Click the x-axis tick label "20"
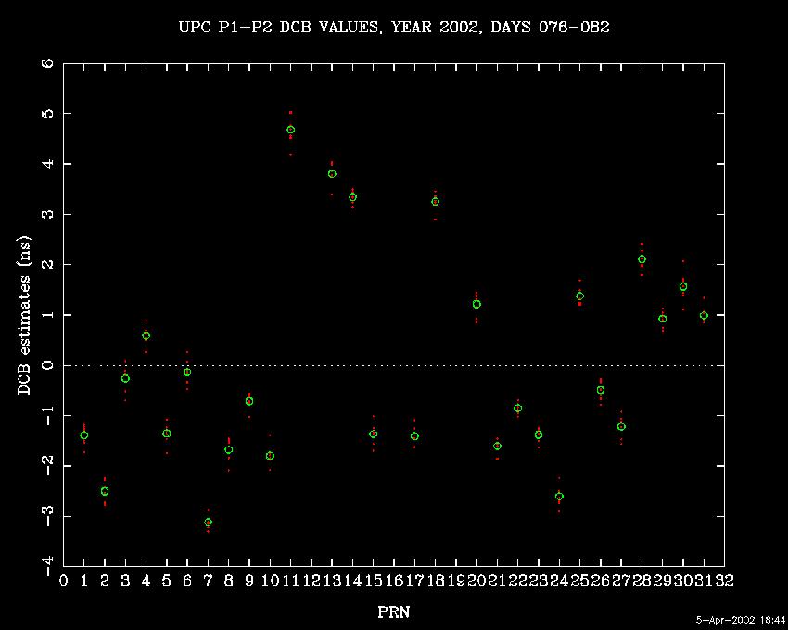Screen dimensions: 788x630 point(477,581)
